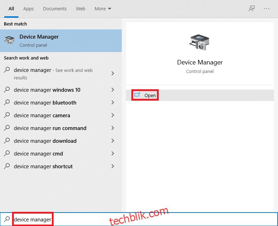The image size is (278, 226).
Task: Expand chevron for 'device manager shortcut'
Action: (113, 166)
